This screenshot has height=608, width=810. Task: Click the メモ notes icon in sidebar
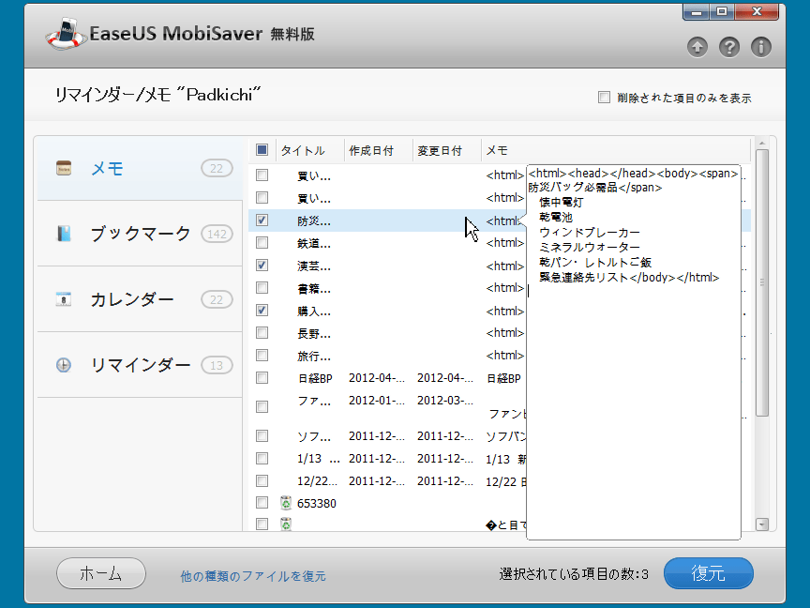point(64,168)
